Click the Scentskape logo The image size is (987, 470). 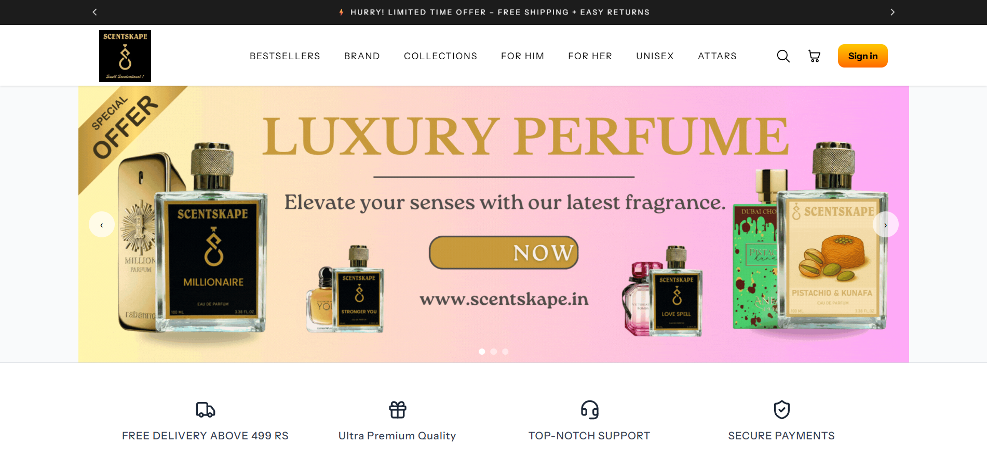[x=125, y=56]
